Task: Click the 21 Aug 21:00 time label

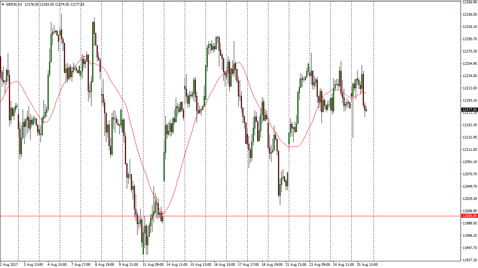Action: tap(295, 265)
